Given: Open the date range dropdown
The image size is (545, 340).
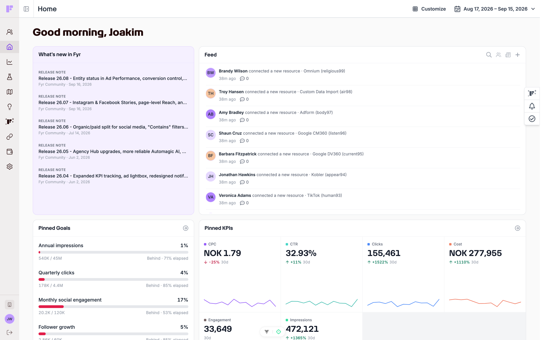Looking at the screenshot, I should 495,9.
